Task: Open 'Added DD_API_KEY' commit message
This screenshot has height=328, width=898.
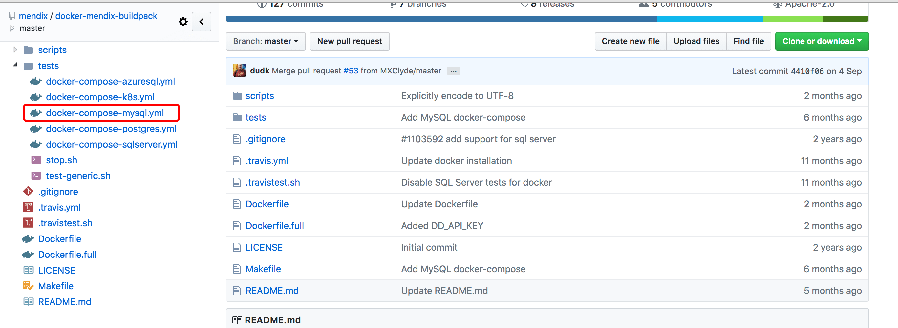Action: point(442,226)
